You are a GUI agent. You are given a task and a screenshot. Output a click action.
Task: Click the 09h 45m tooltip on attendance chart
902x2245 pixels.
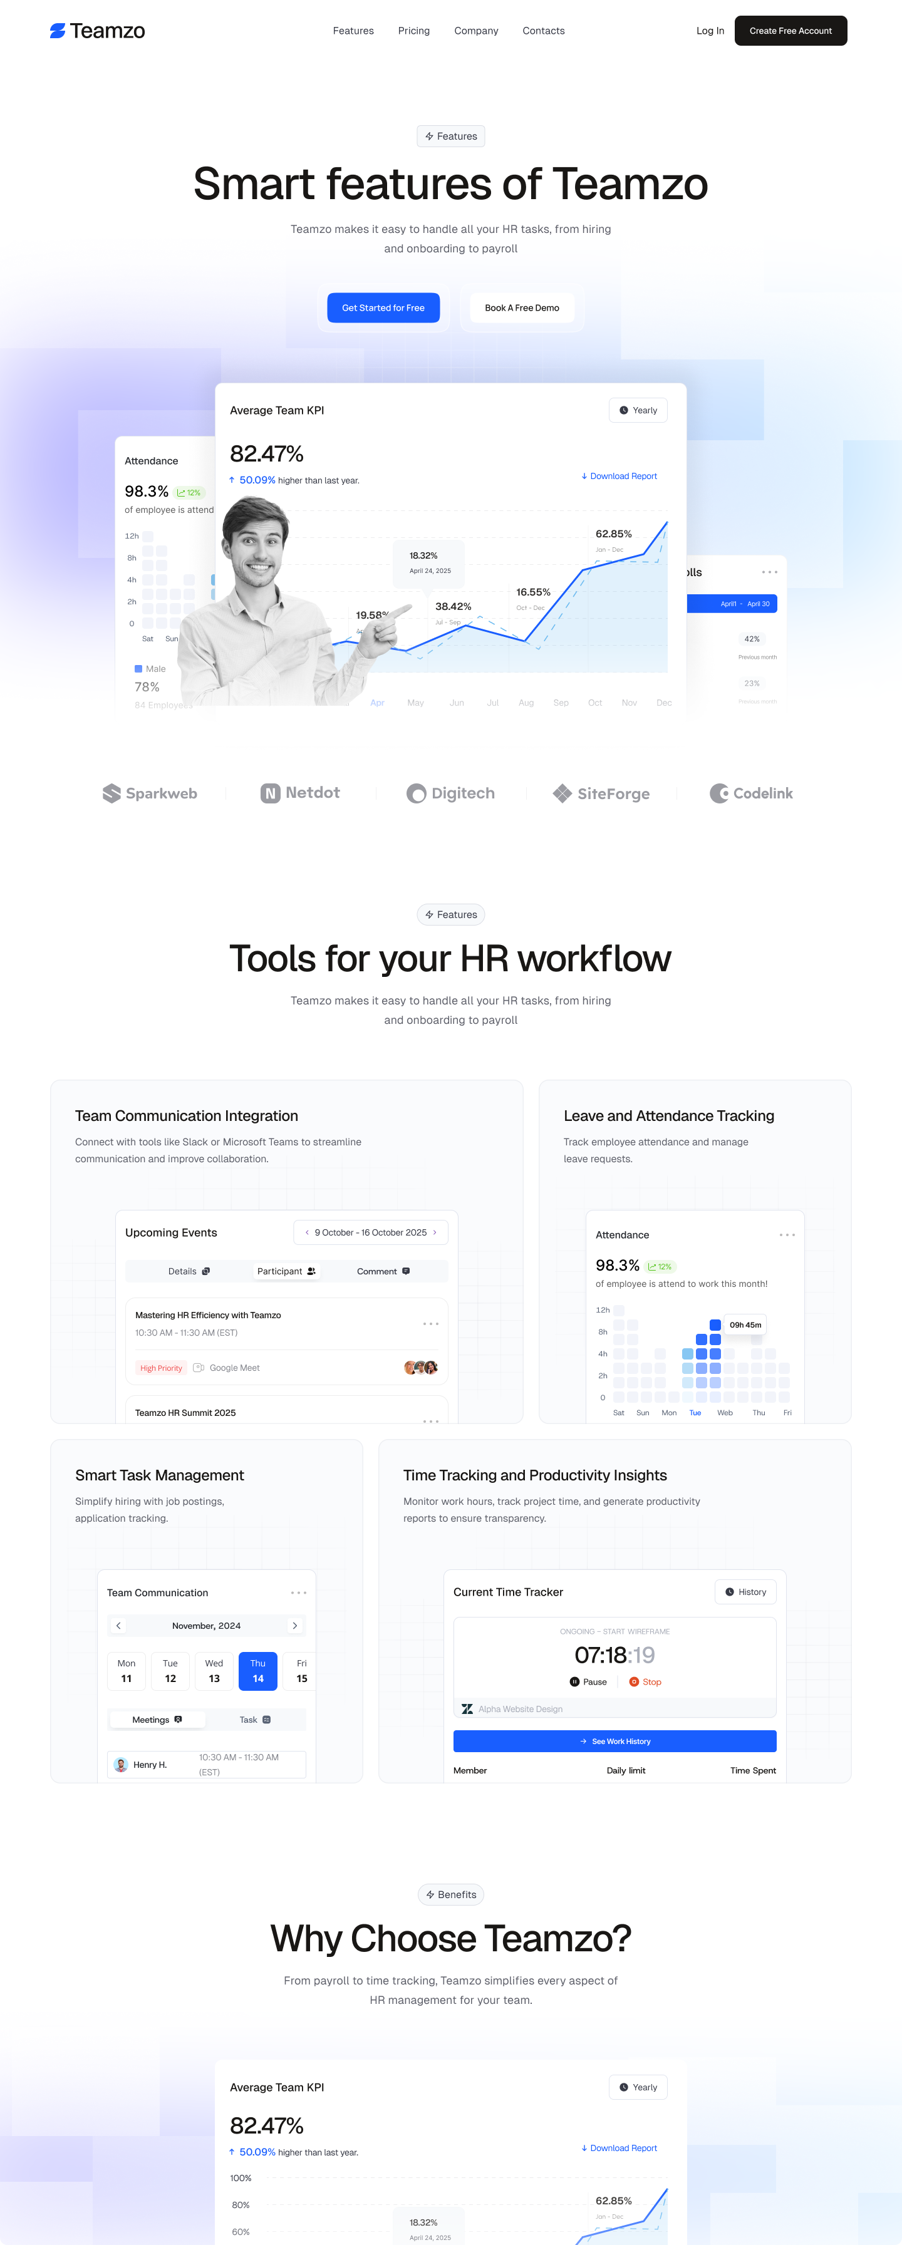point(745,1324)
